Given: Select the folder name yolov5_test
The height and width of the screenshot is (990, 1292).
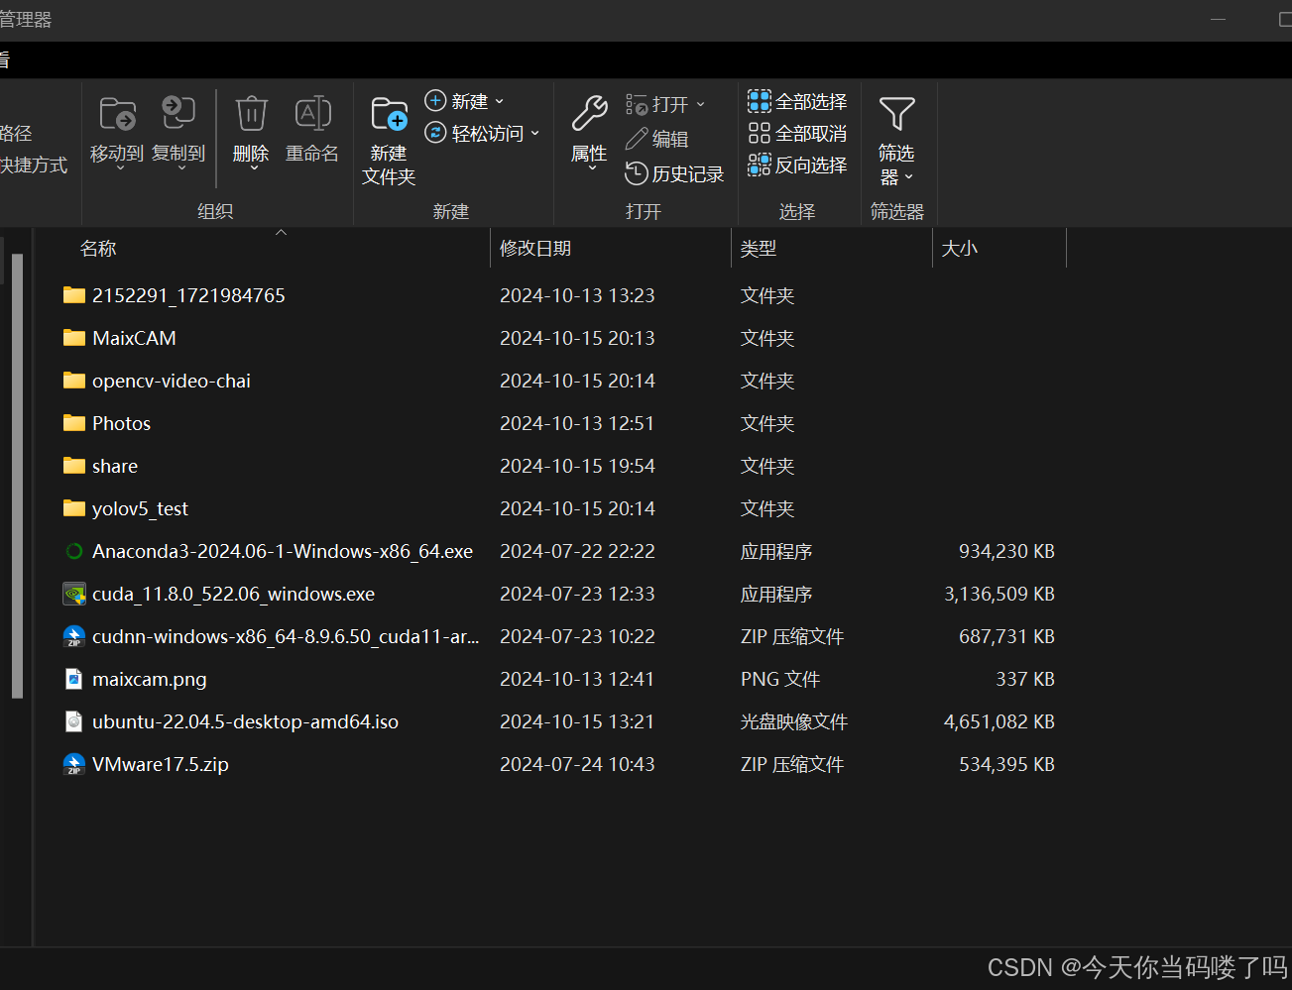Looking at the screenshot, I should pos(140,508).
